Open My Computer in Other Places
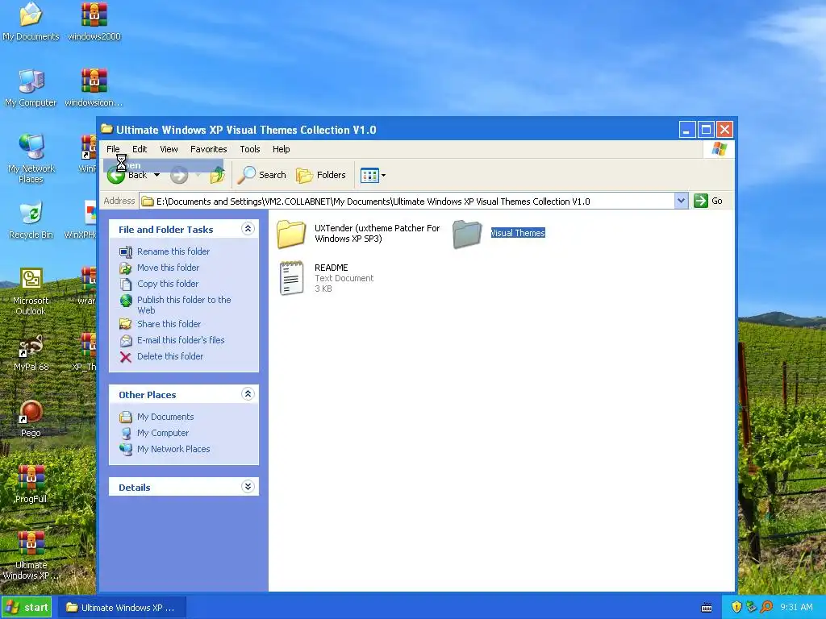The height and width of the screenshot is (619, 826). [x=163, y=433]
